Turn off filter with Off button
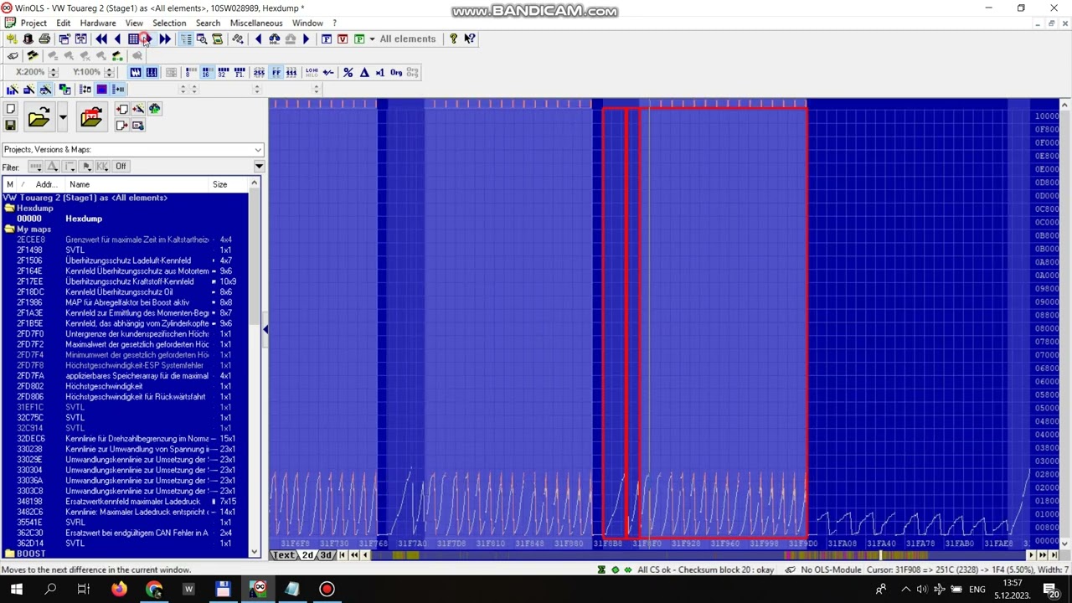 click(x=121, y=167)
